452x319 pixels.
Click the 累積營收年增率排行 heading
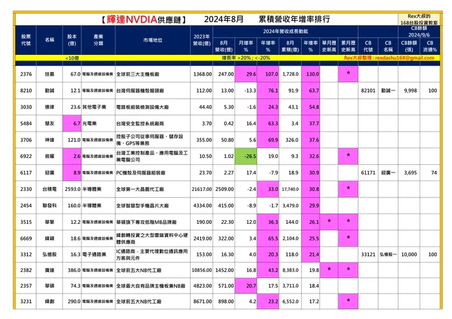point(294,20)
